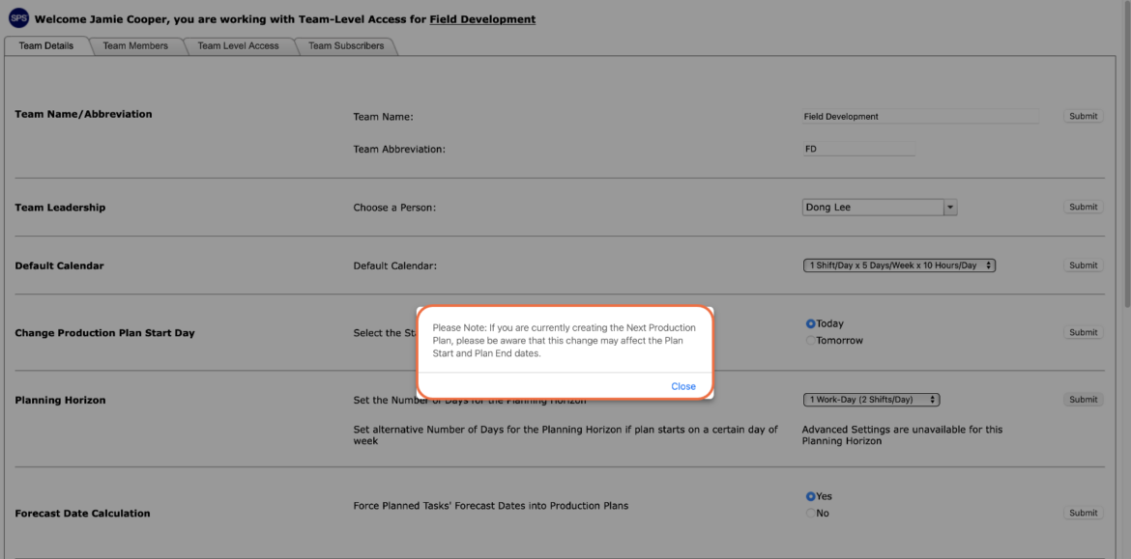Submit the Team Leadership section
Screen dimensions: 1131x559
tap(1083, 207)
